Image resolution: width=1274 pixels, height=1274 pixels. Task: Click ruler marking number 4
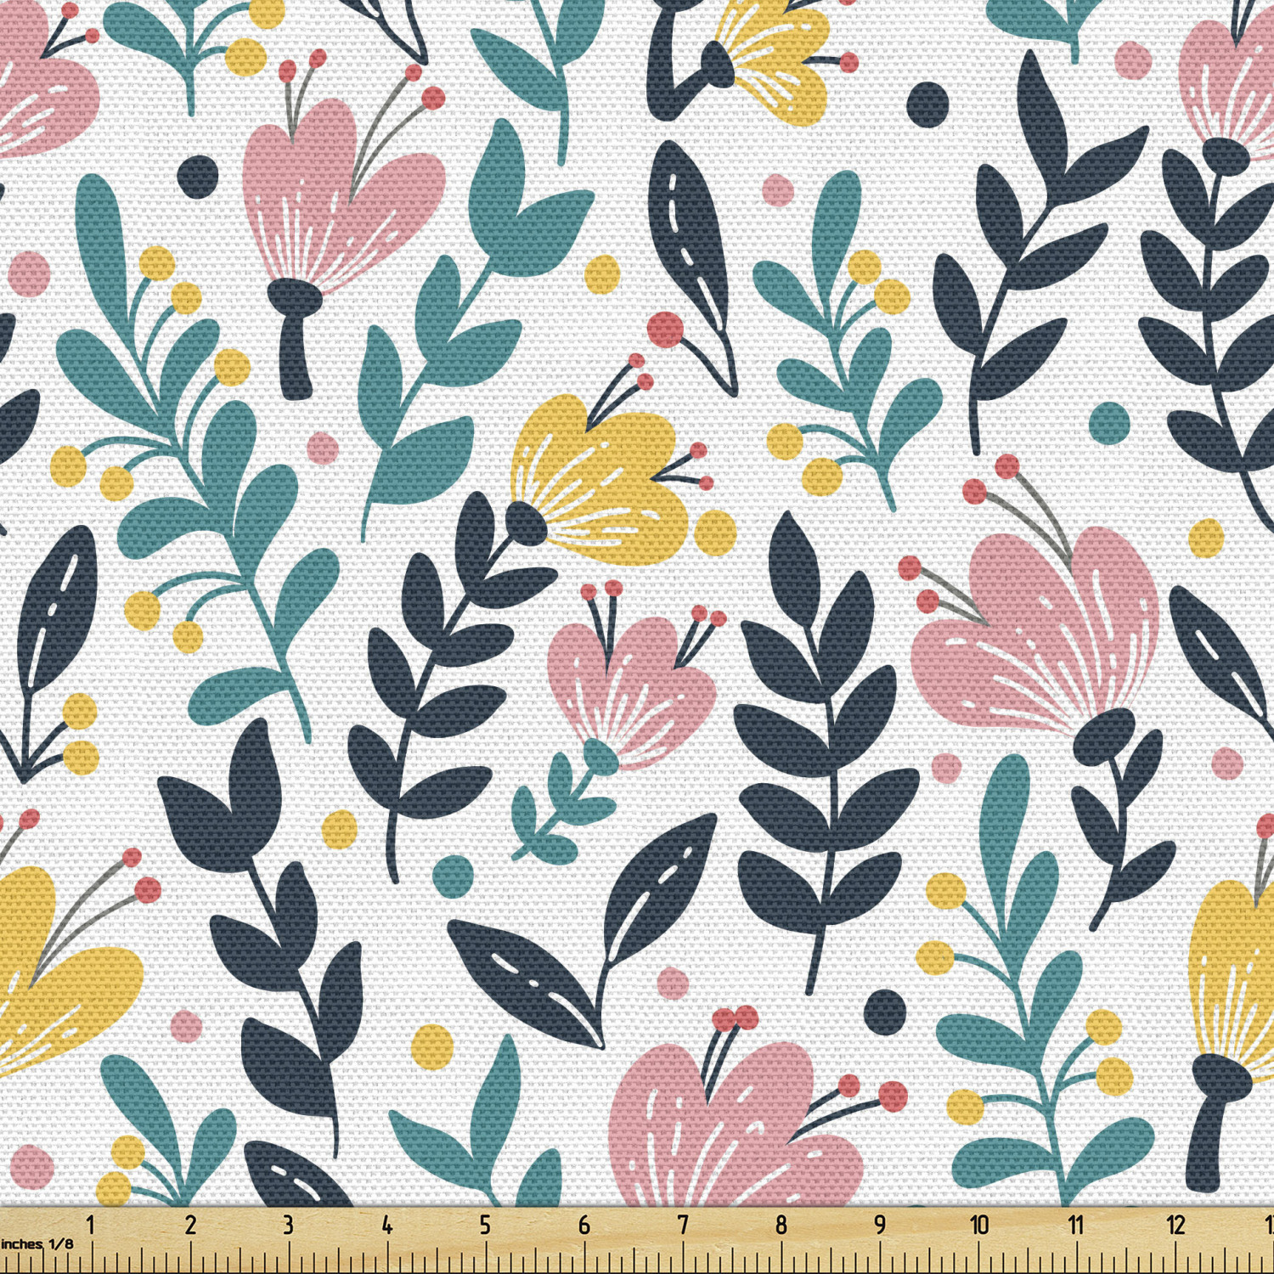point(386,1225)
